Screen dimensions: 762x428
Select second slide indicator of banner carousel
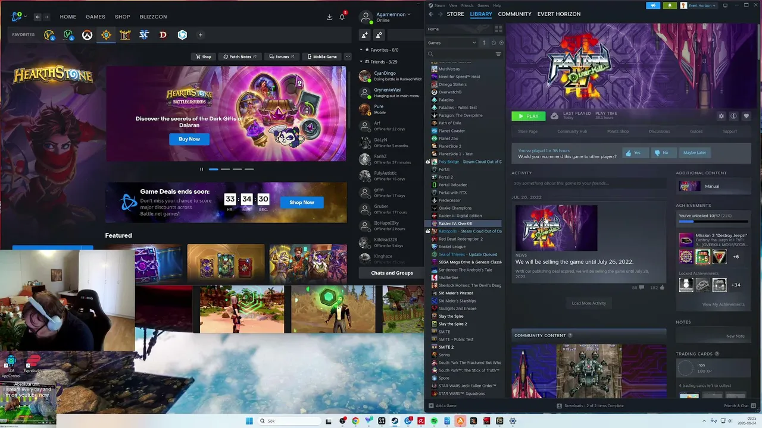[225, 169]
